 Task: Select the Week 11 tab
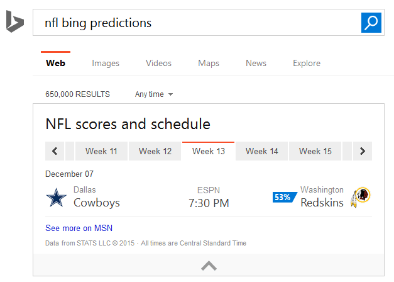pos(101,151)
